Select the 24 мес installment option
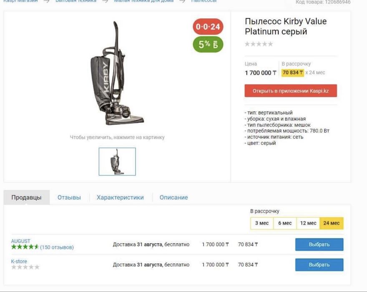The height and width of the screenshot is (292, 367). click(332, 223)
